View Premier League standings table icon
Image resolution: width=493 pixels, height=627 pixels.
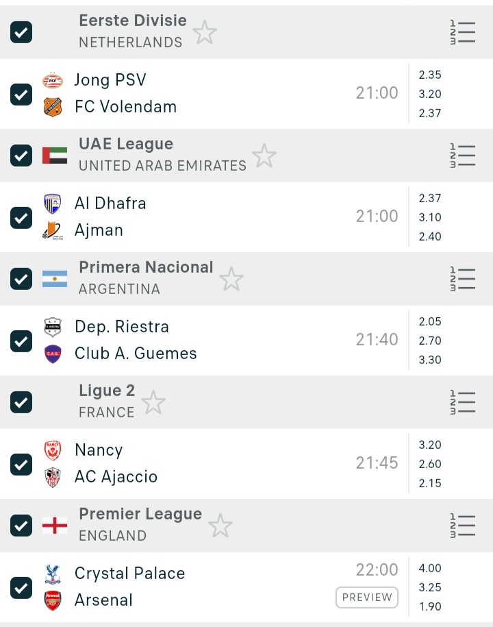click(x=463, y=526)
